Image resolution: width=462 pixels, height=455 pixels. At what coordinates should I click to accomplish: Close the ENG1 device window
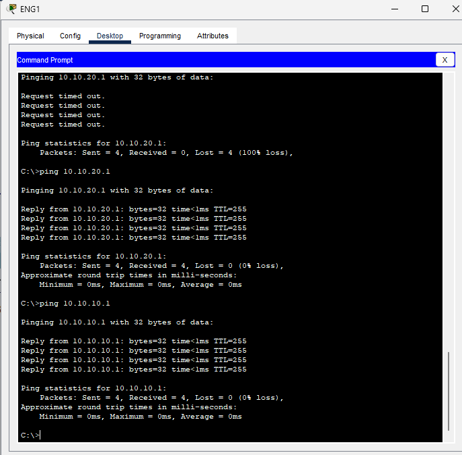click(454, 9)
